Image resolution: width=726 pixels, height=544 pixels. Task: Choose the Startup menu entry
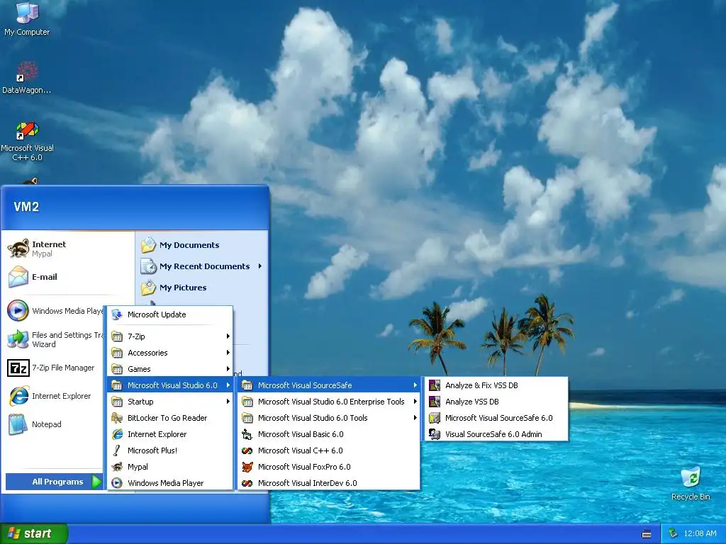pos(170,402)
